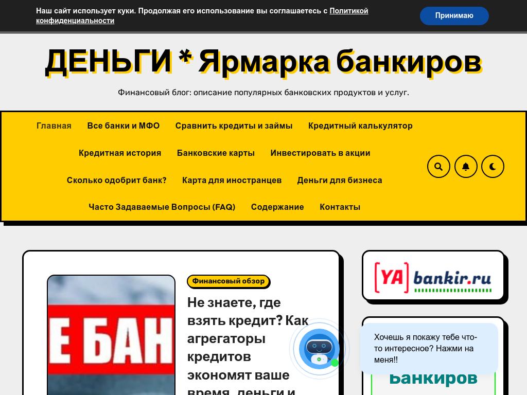Image resolution: width=527 pixels, height=395 pixels.
Task: Accept cookies with the Принимаю button
Action: (x=454, y=16)
